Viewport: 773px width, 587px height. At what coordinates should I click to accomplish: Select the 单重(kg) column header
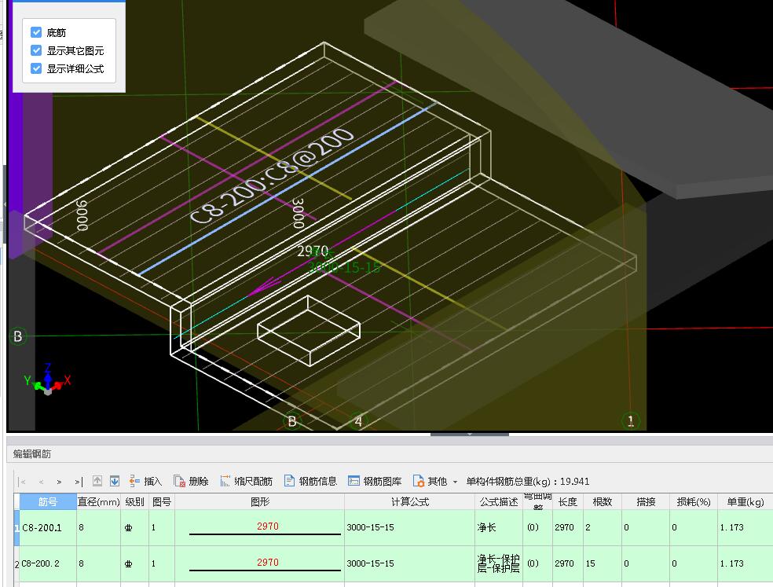click(x=746, y=501)
